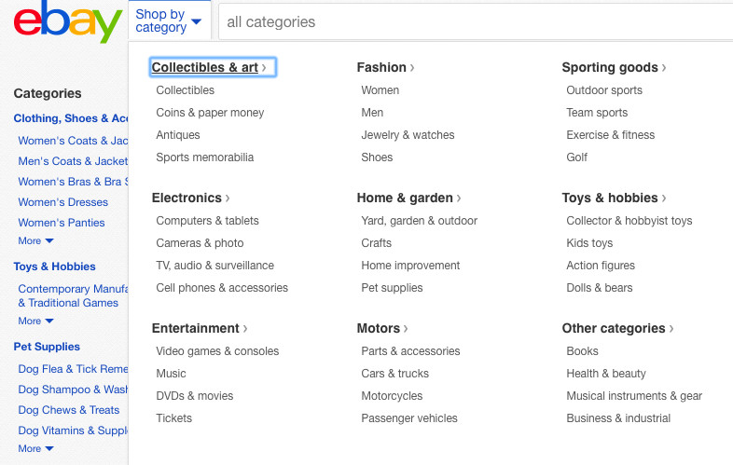Click the eBay logo
Image resolution: width=733 pixels, height=465 pixels.
click(x=67, y=22)
